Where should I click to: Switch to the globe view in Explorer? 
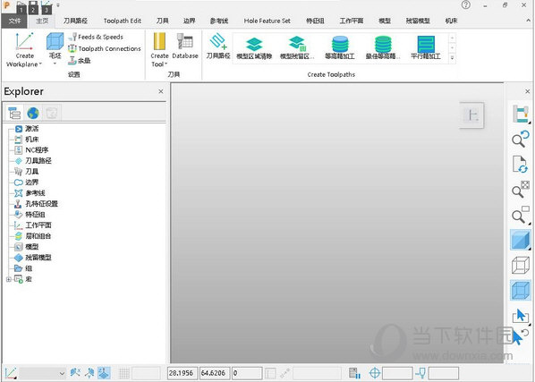33,113
